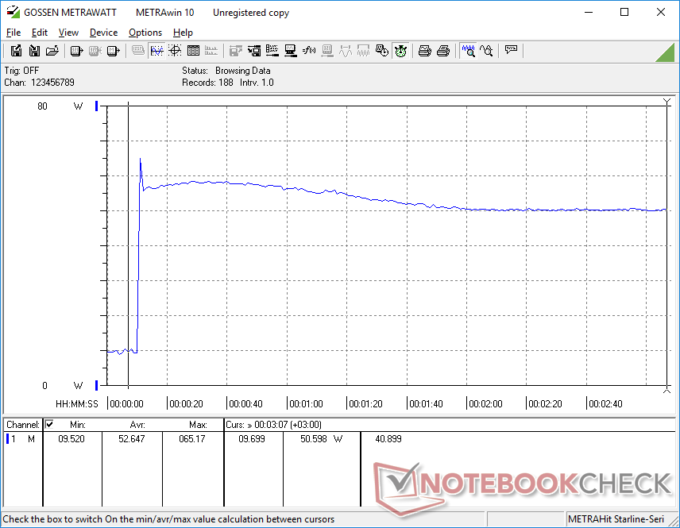
Task: Click the upper Y-axis blue scale marker
Action: pos(96,106)
